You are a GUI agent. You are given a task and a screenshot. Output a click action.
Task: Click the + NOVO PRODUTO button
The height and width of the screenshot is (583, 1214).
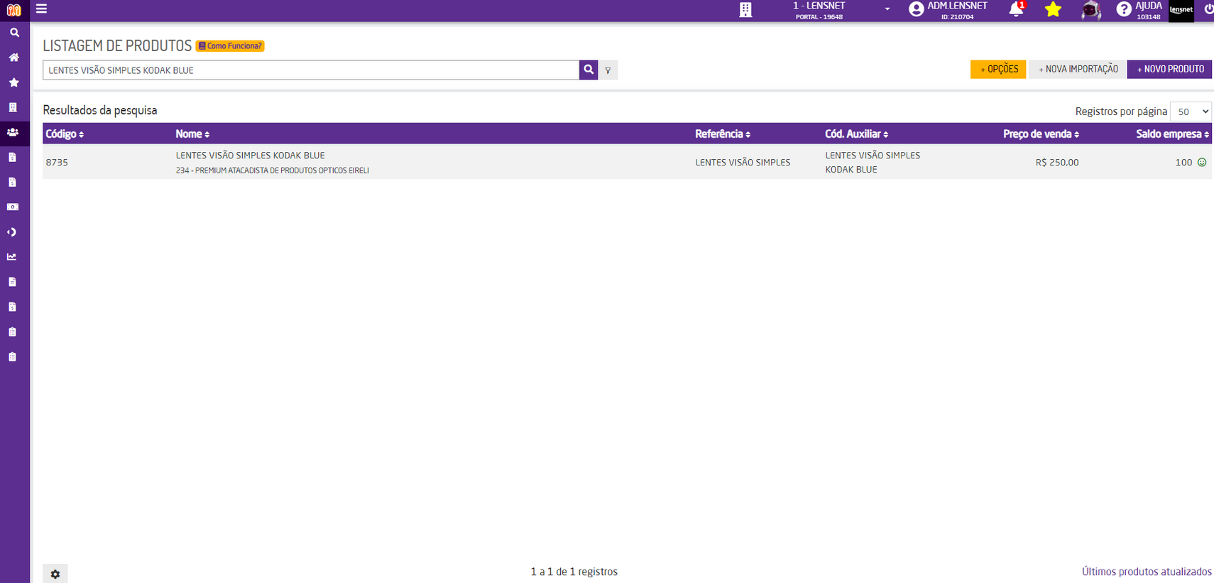click(x=1169, y=69)
